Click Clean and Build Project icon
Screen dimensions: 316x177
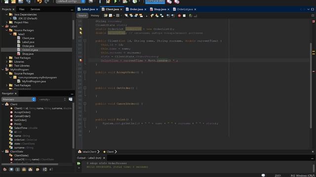pyautogui.click(x=108, y=1)
